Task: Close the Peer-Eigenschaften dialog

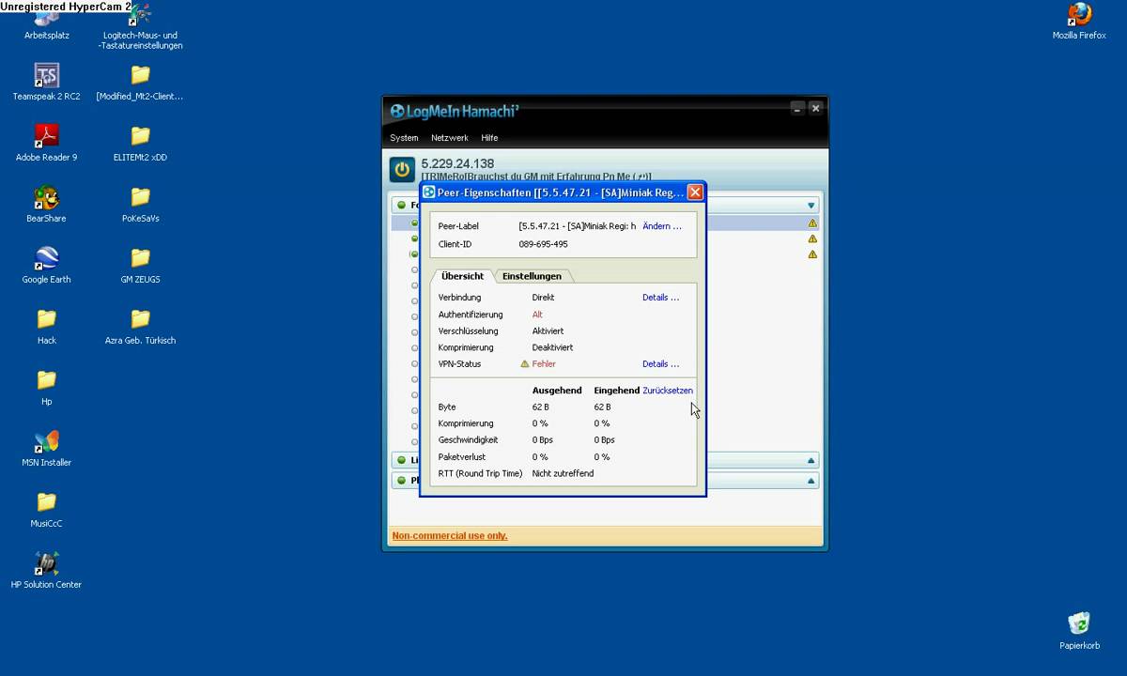Action: pos(695,192)
